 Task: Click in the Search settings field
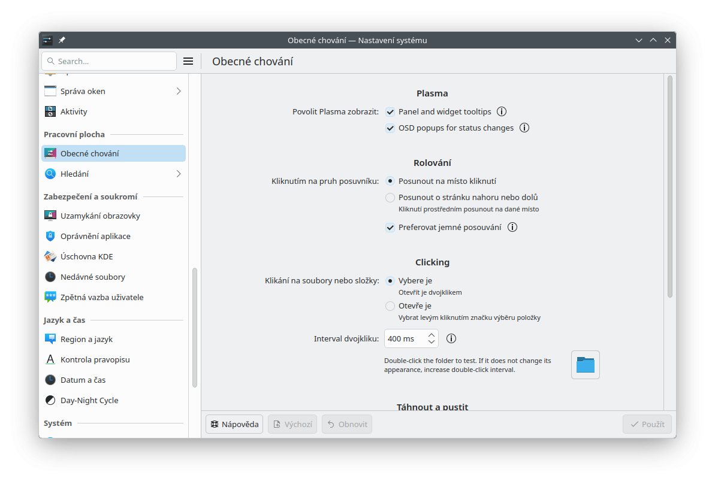pos(114,61)
